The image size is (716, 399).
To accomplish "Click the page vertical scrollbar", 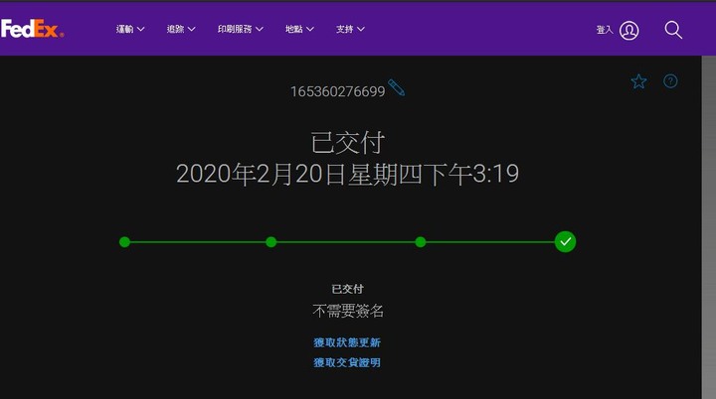I will point(709,227).
